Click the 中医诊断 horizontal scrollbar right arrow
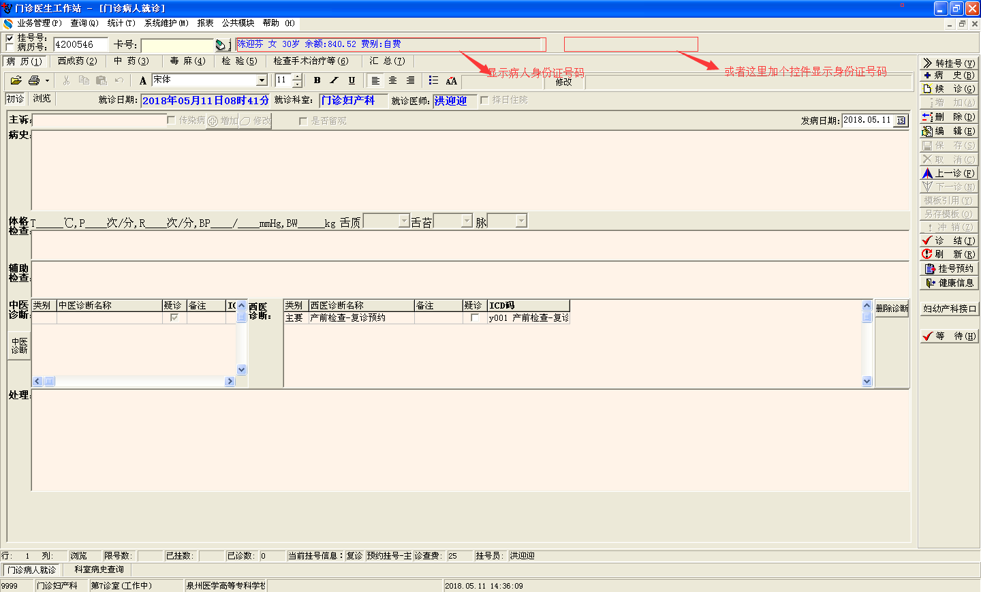981x592 pixels. (x=230, y=381)
